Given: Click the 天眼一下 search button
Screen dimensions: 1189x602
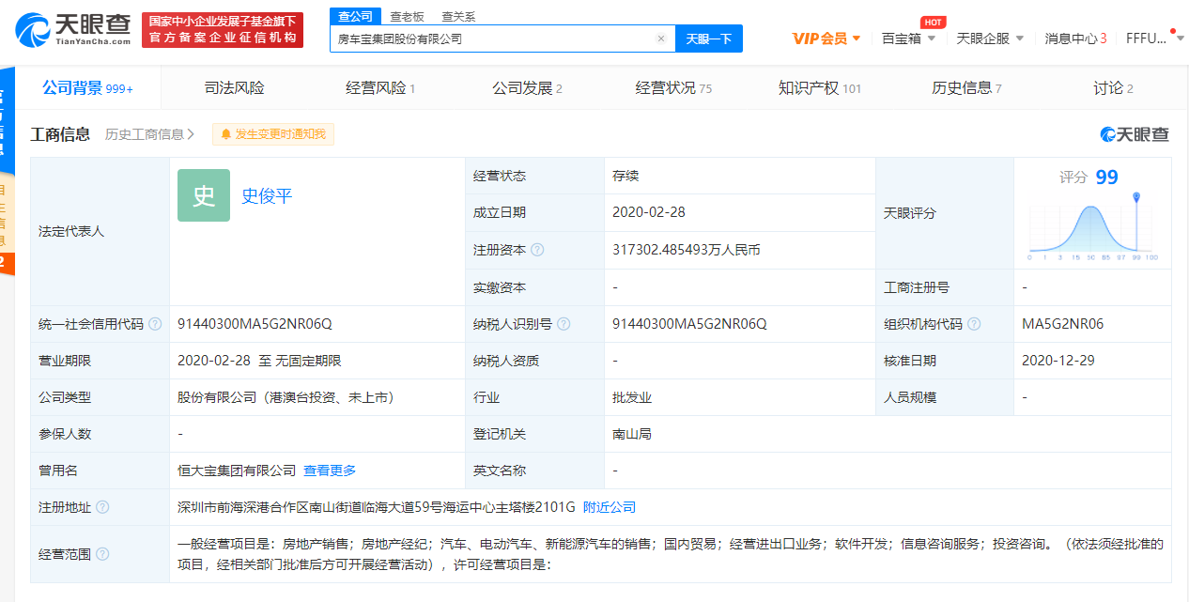Looking at the screenshot, I should point(709,39).
